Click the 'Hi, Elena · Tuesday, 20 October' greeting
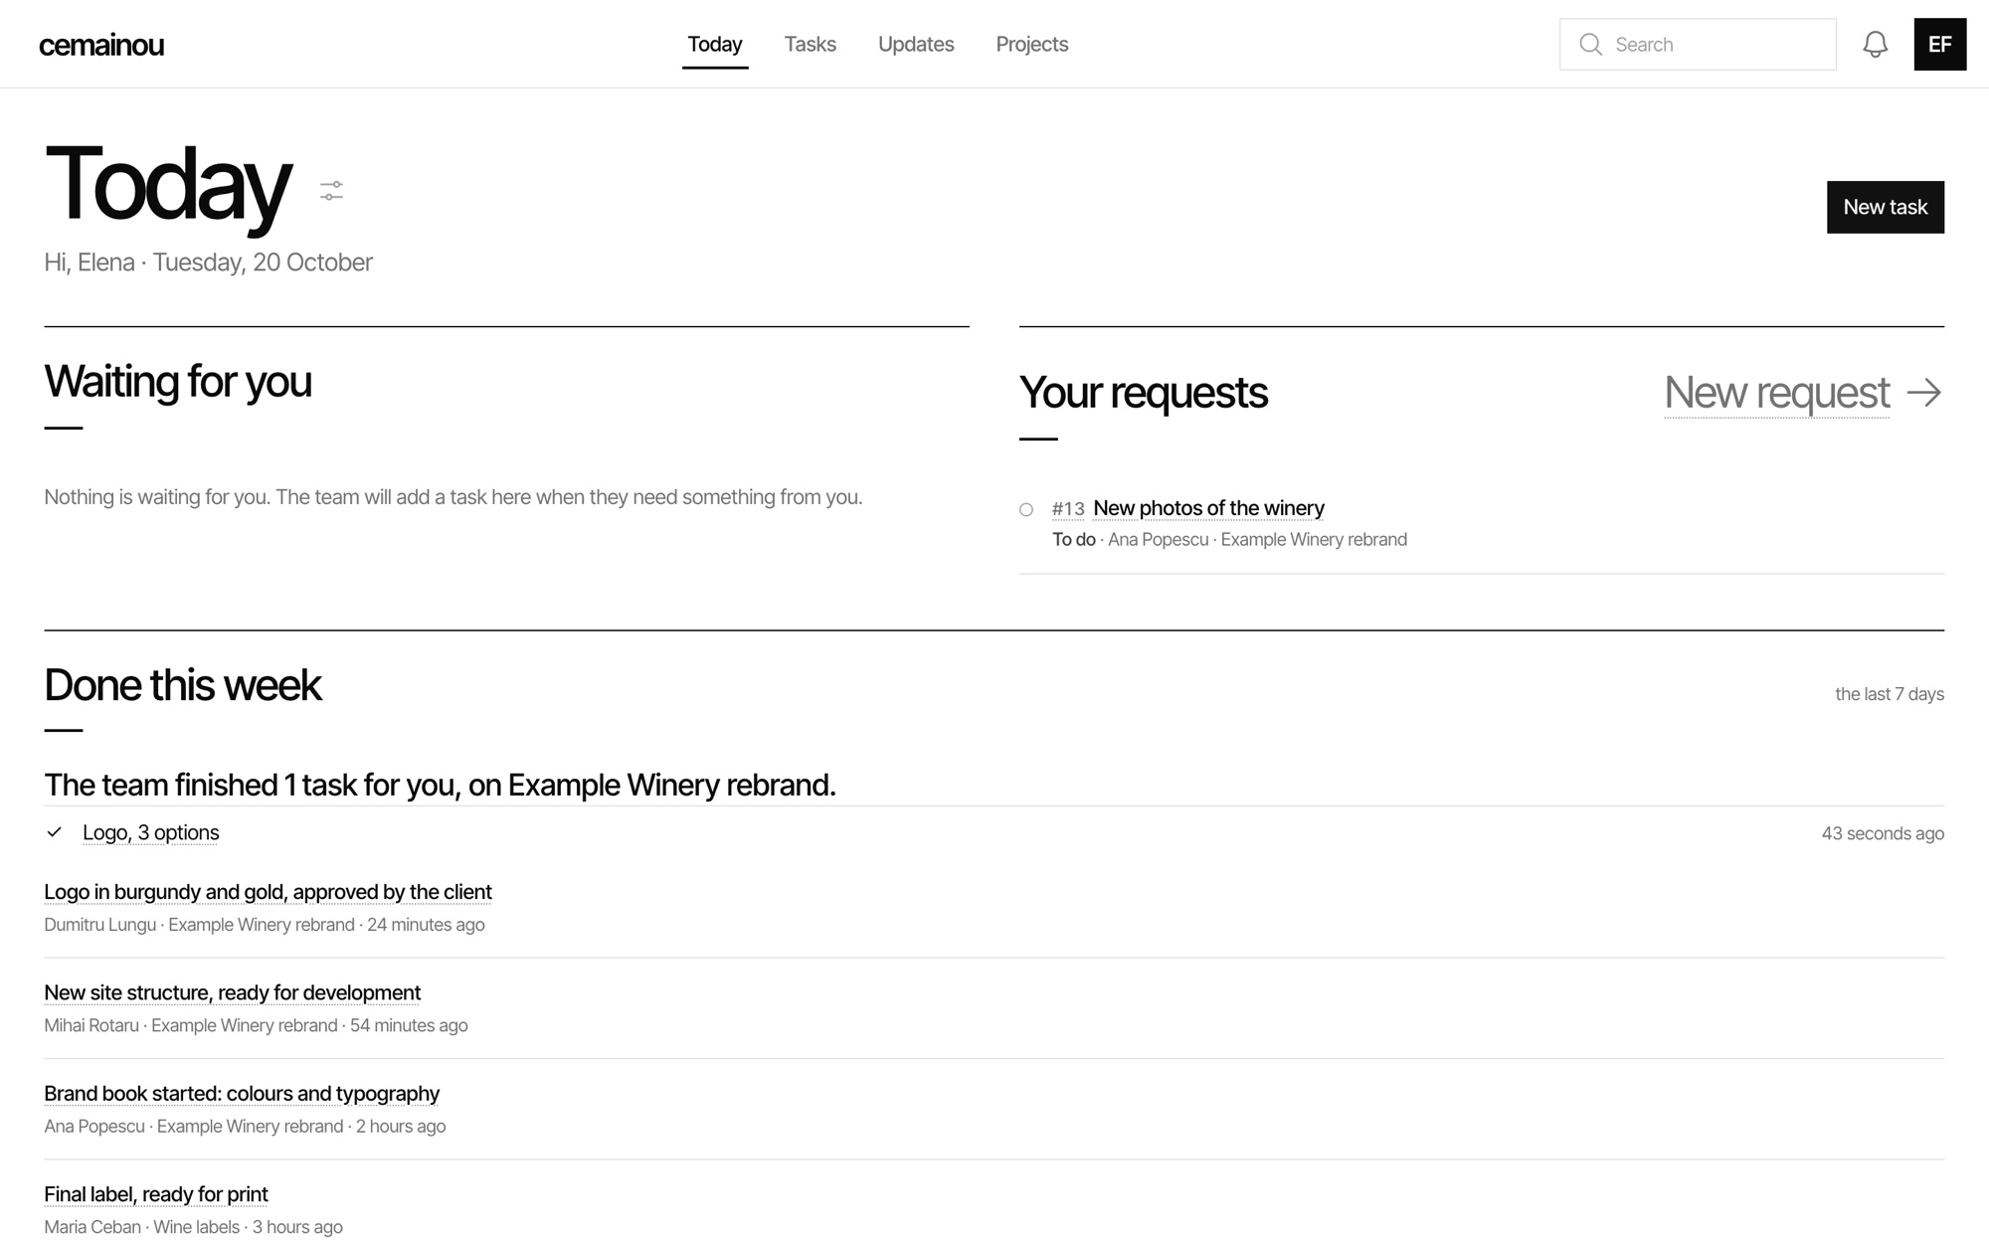This screenshot has width=1989, height=1243. coord(208,263)
